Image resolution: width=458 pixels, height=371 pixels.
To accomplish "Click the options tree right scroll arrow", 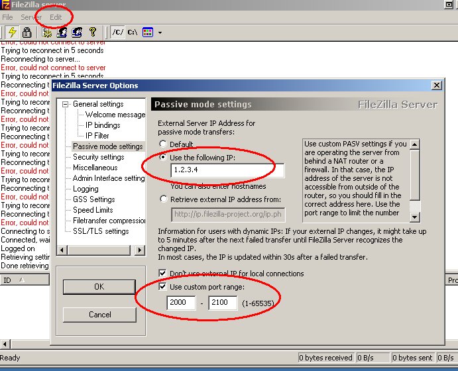I will (140, 250).
